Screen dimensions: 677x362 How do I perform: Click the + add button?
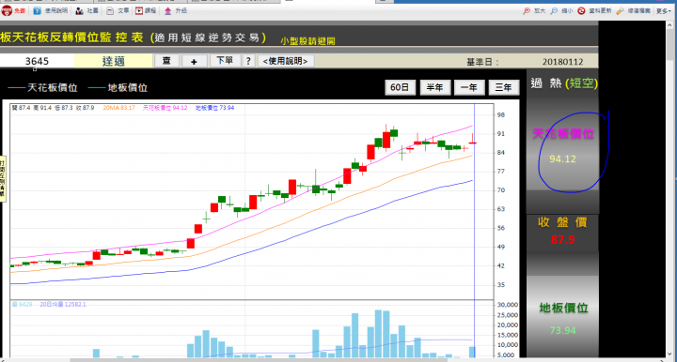[194, 62]
